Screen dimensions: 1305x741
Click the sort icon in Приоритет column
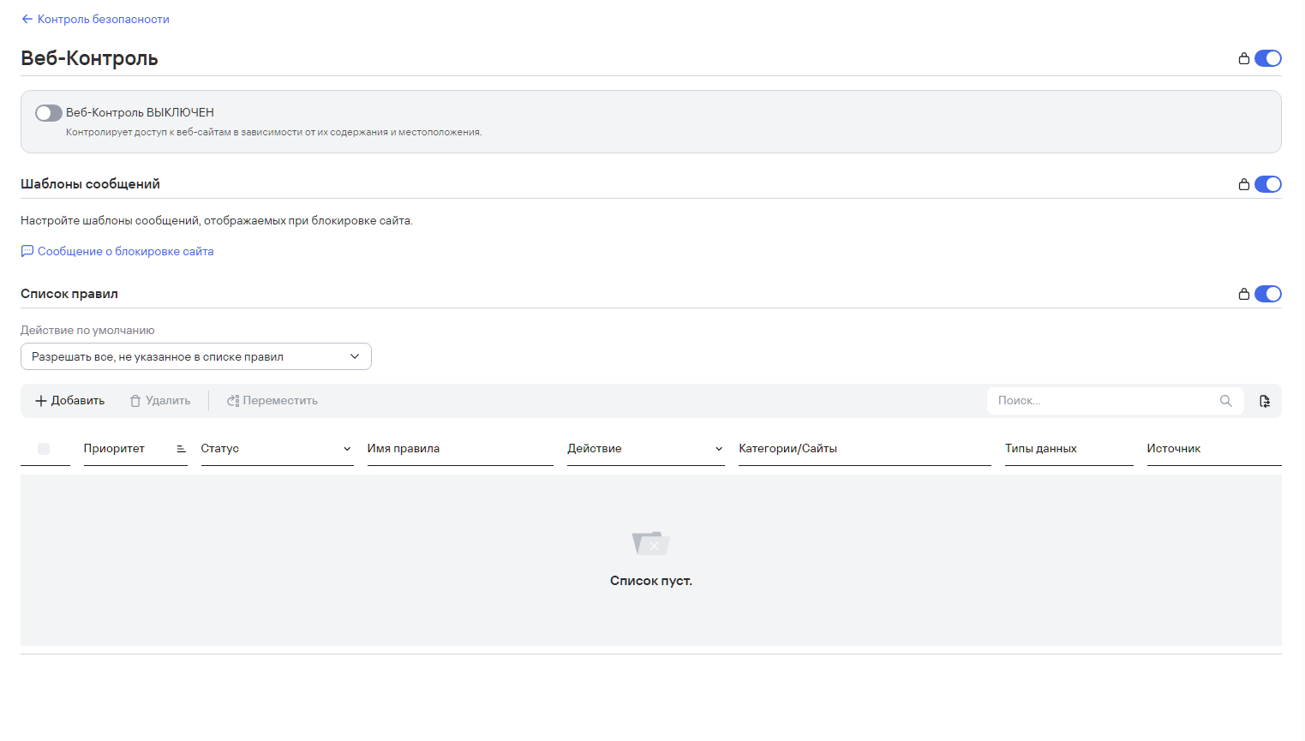click(181, 449)
